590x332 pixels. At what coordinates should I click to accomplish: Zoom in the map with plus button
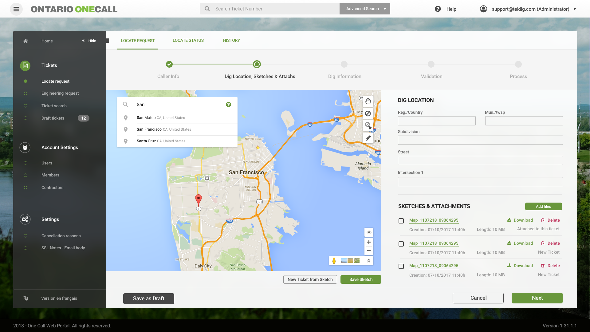tap(369, 242)
